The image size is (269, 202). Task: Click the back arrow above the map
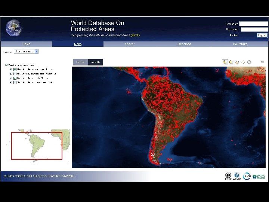pyautogui.click(x=263, y=62)
